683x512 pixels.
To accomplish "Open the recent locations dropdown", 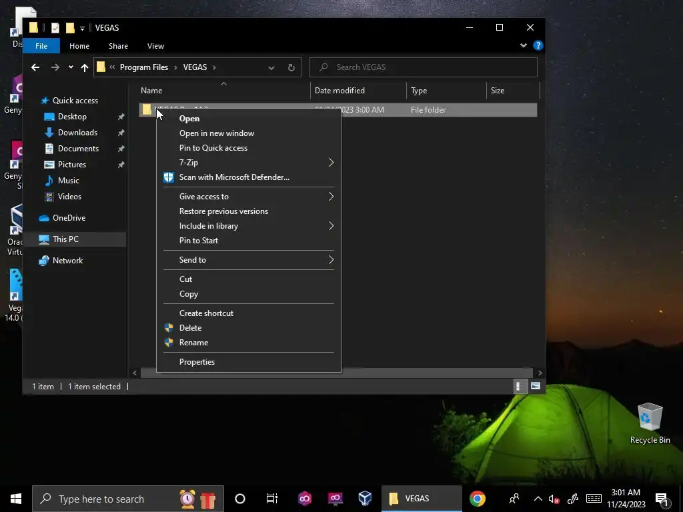I will pyautogui.click(x=71, y=67).
